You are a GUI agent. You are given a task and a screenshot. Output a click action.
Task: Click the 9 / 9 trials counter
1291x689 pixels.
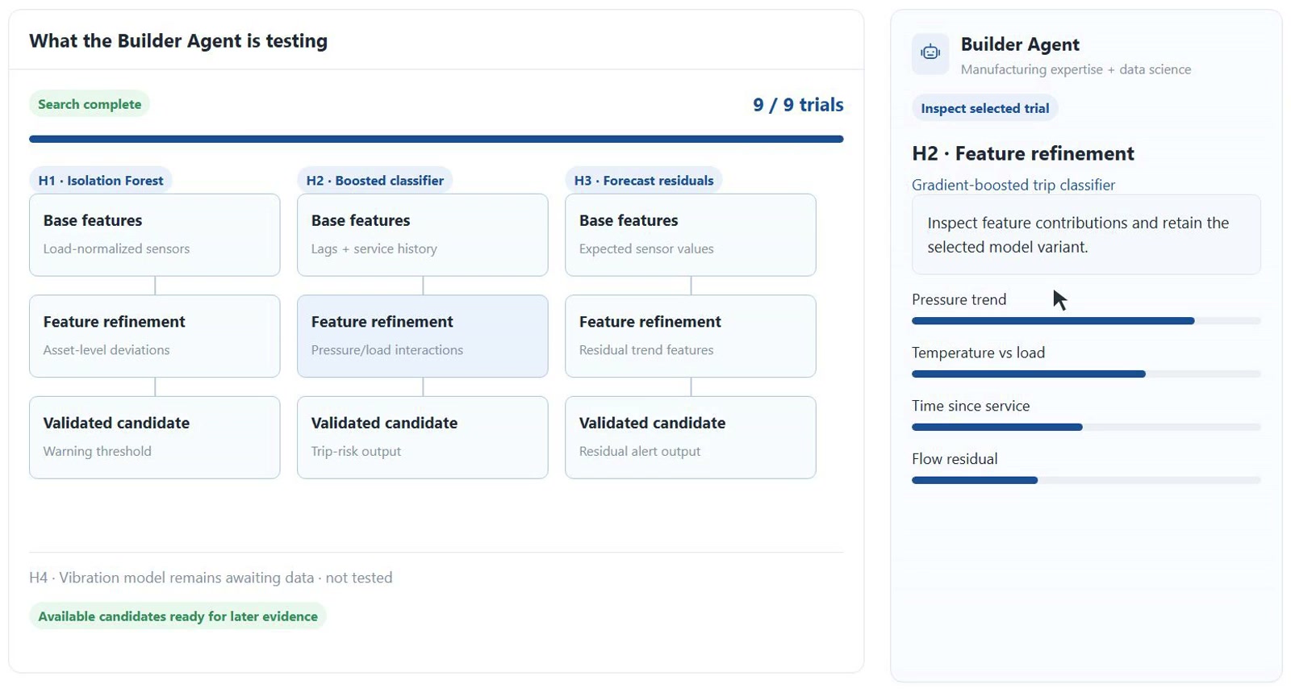coord(798,105)
